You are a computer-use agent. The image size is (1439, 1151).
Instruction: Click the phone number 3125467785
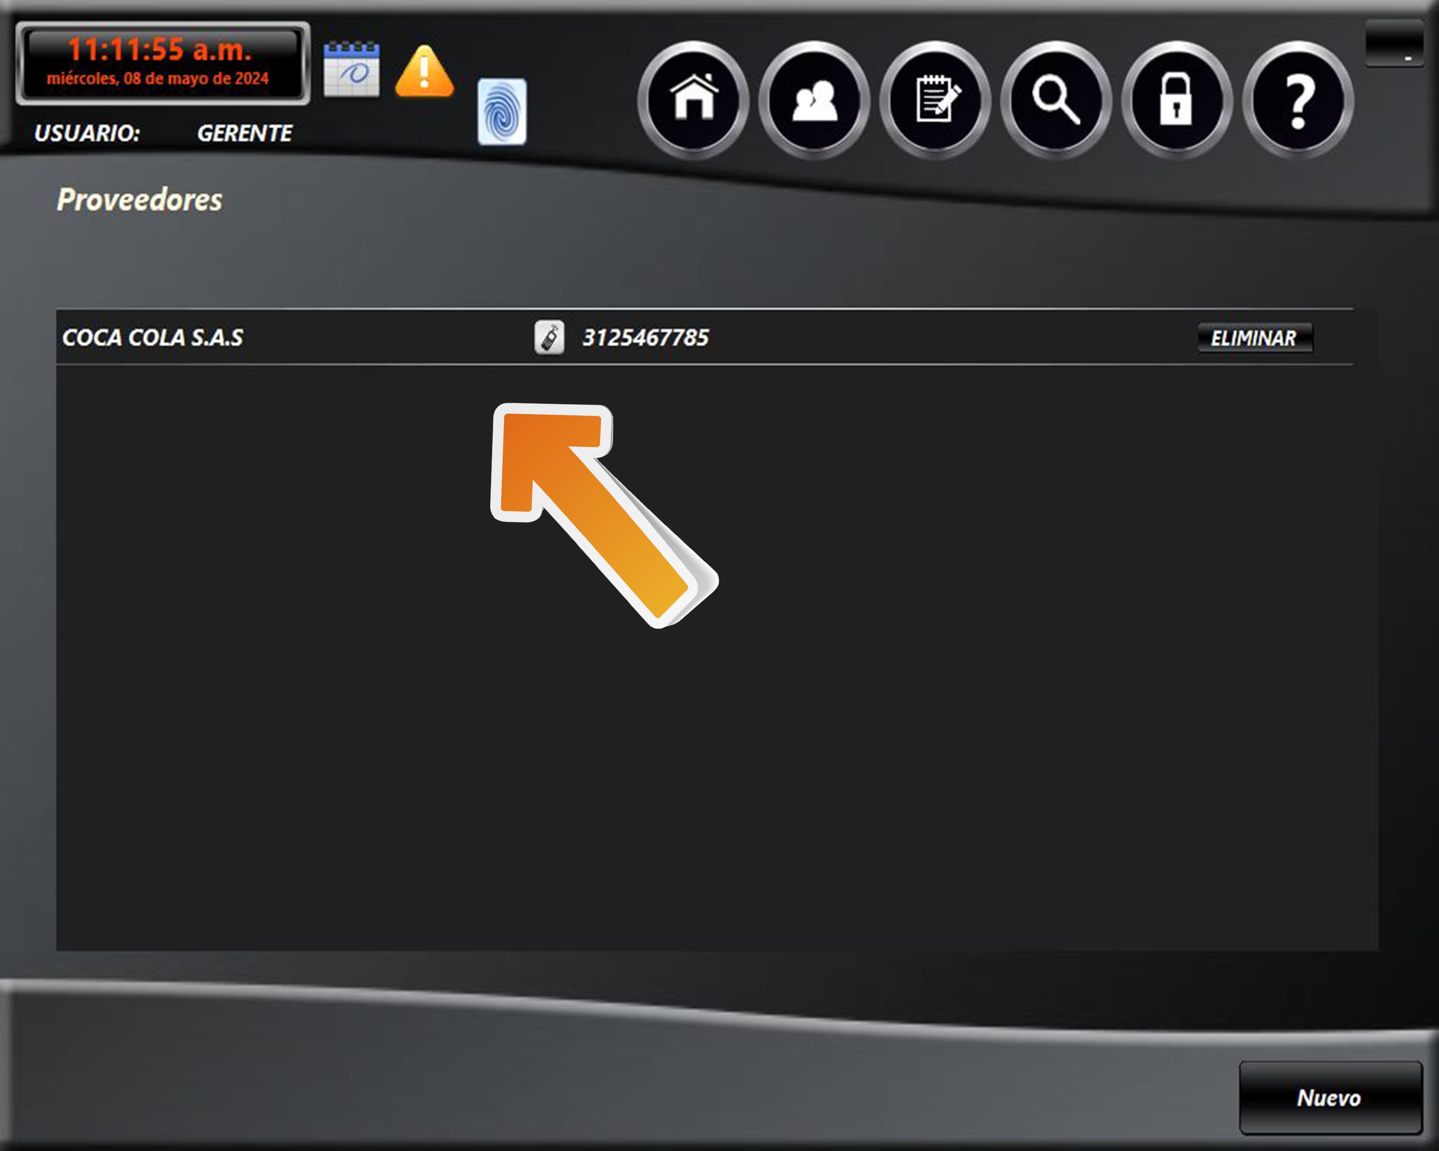(x=646, y=338)
